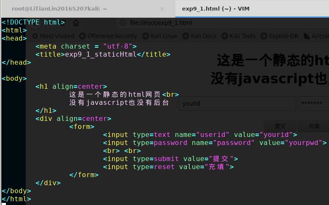
Task: Click the 这是一个静态的html网页 code line
Action: (124, 95)
